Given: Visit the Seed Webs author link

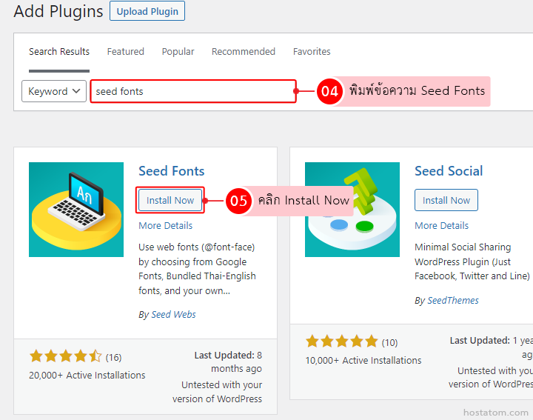Looking at the screenshot, I should [x=173, y=314].
